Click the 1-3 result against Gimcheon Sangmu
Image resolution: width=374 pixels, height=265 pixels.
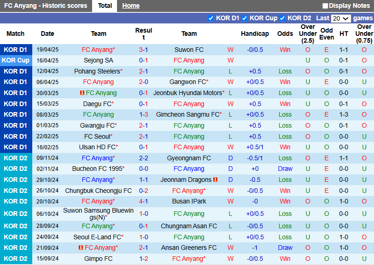143,115
